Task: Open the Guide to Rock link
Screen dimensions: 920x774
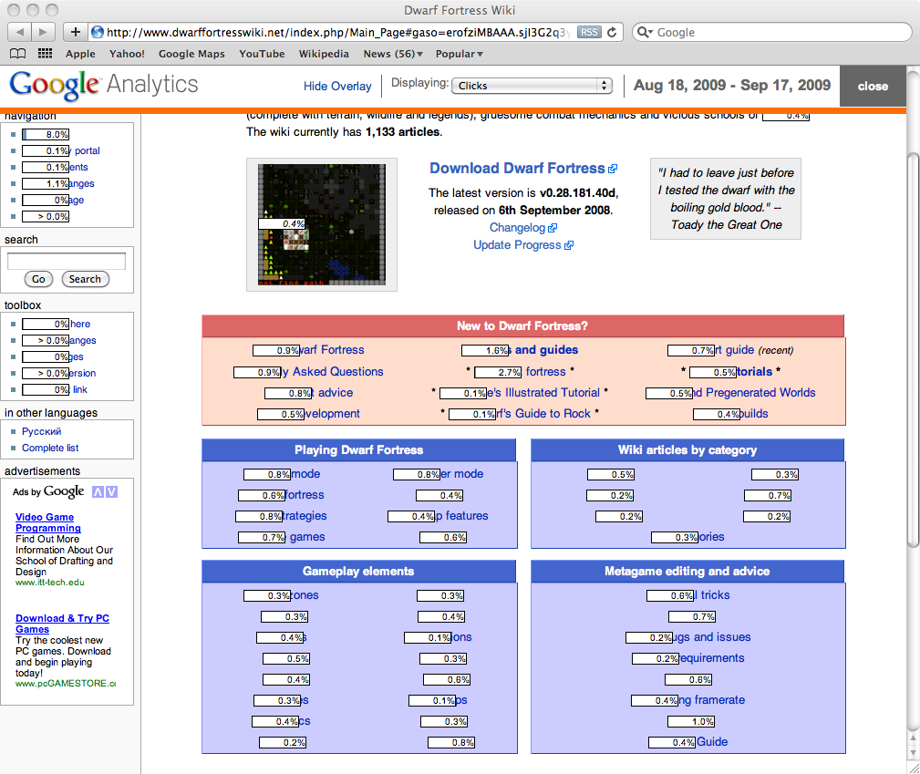Action: (543, 414)
